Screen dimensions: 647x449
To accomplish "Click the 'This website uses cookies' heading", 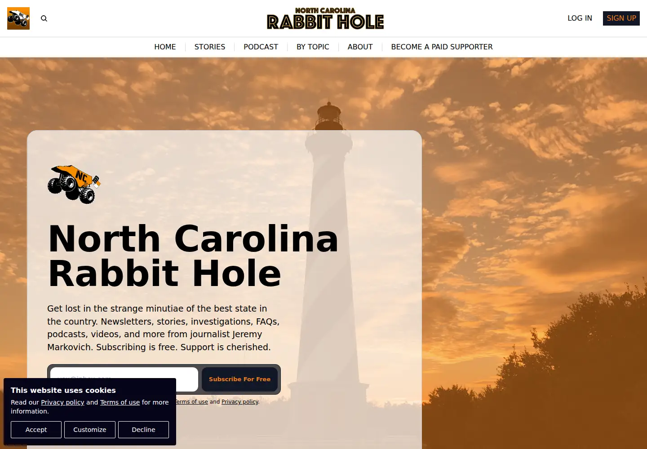I will coord(63,391).
